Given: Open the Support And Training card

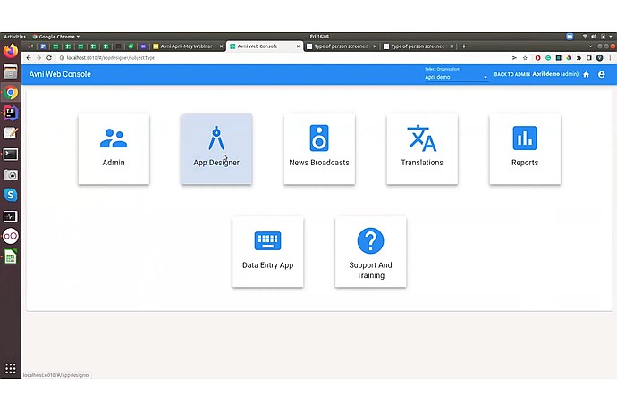Looking at the screenshot, I should coord(371,252).
